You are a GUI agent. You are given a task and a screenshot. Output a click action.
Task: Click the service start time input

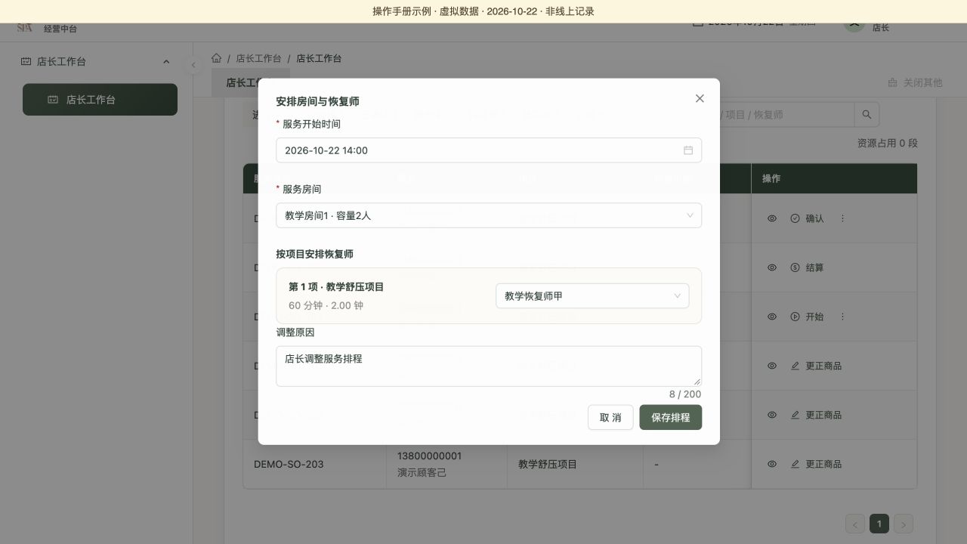pos(489,150)
